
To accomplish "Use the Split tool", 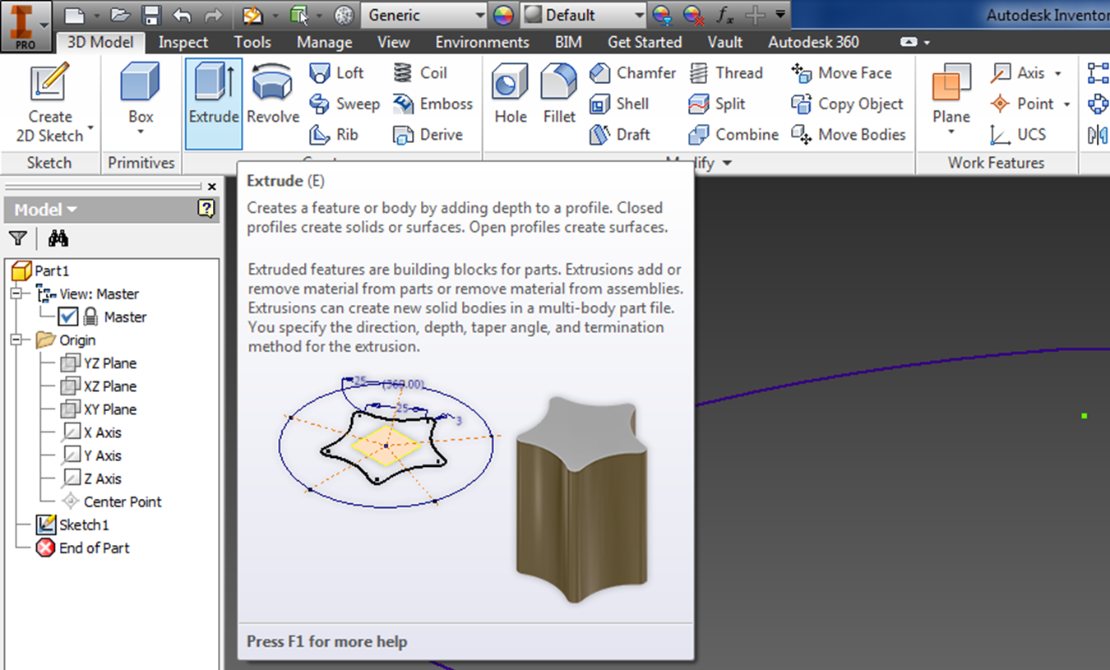I will pos(717,104).
